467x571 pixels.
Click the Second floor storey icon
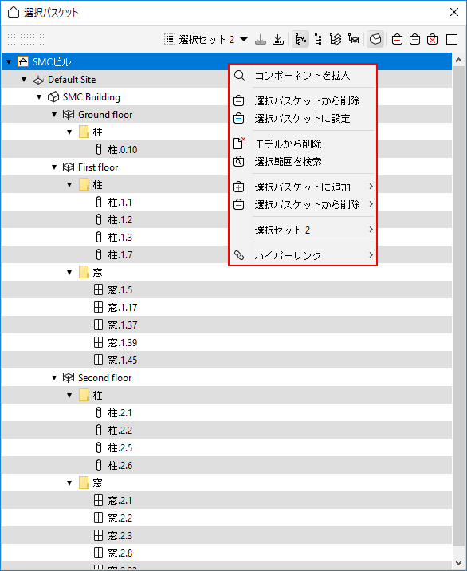point(69,378)
